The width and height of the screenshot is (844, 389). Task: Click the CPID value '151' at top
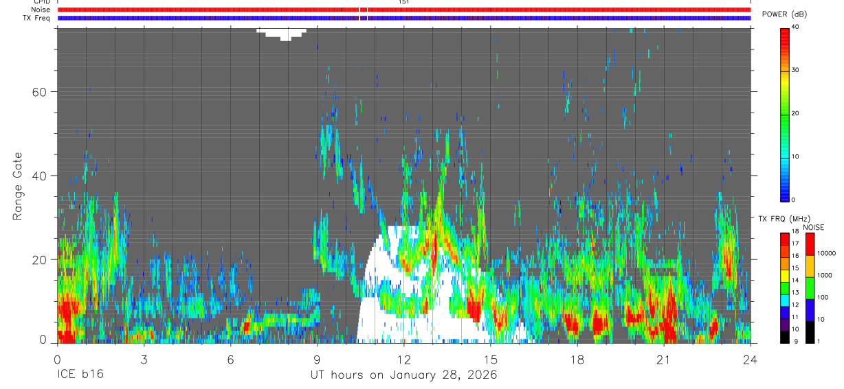click(x=404, y=2)
